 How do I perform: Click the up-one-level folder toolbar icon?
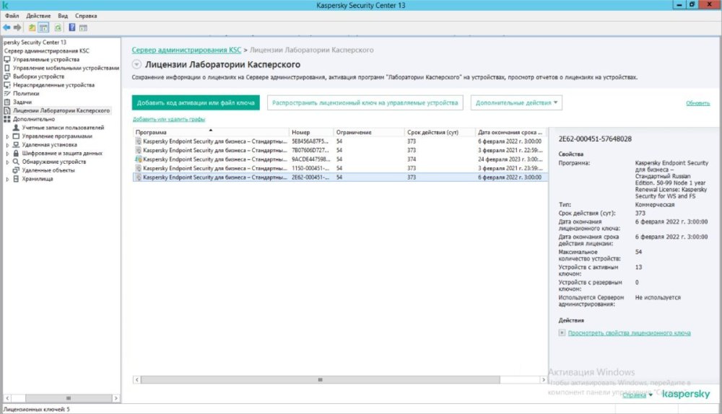click(x=32, y=27)
